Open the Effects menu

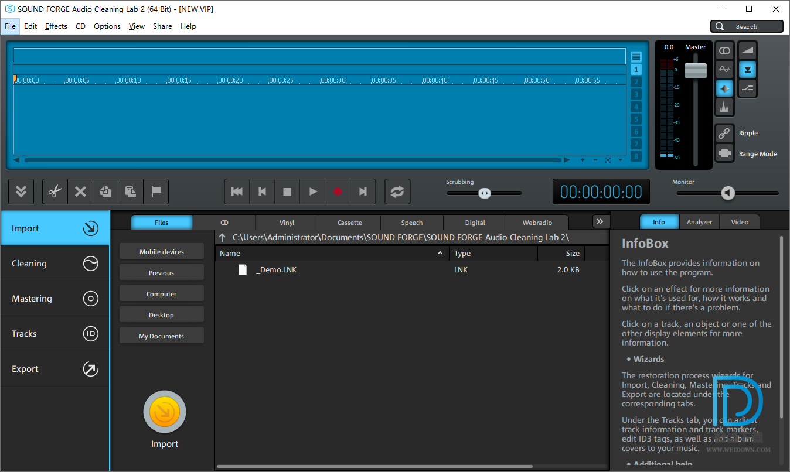tap(56, 26)
